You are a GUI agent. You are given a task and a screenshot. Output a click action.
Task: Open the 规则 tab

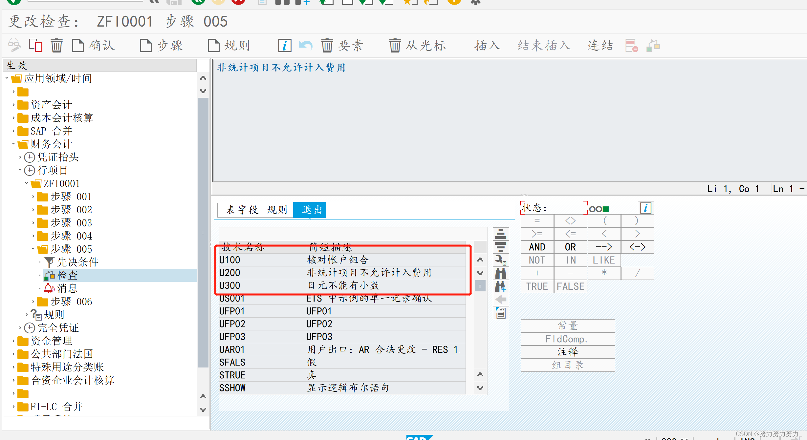(x=277, y=210)
